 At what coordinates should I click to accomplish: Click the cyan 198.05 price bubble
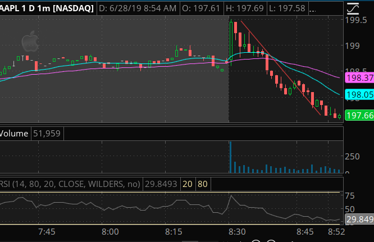360,95
